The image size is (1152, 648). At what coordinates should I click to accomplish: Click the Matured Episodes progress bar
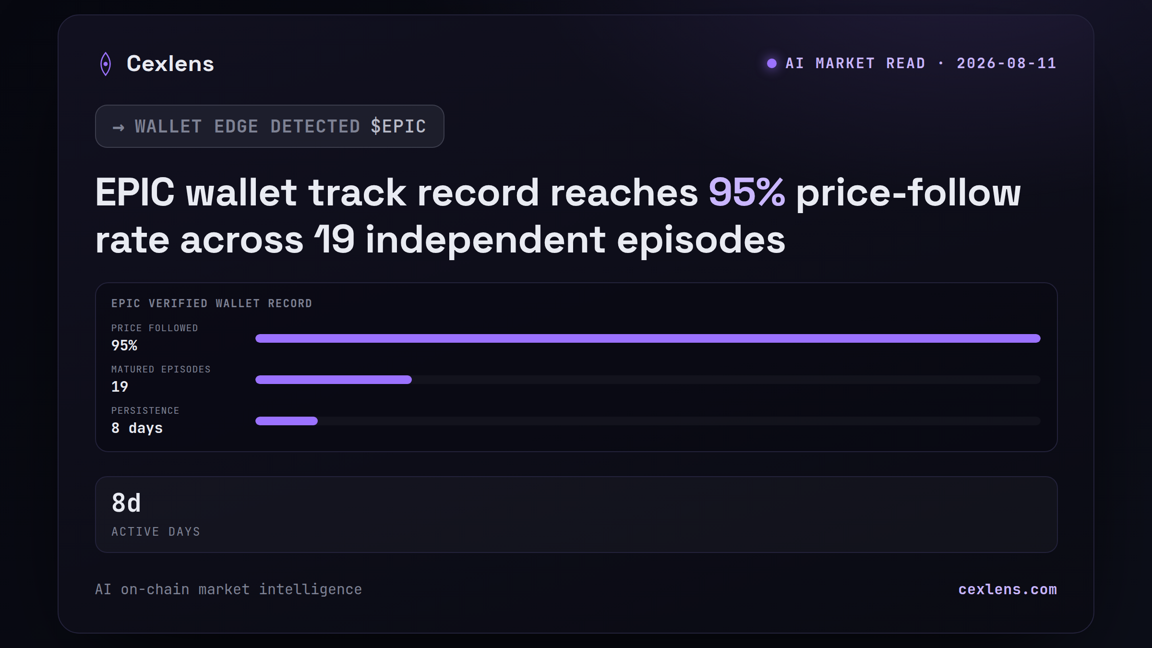pyautogui.click(x=648, y=380)
